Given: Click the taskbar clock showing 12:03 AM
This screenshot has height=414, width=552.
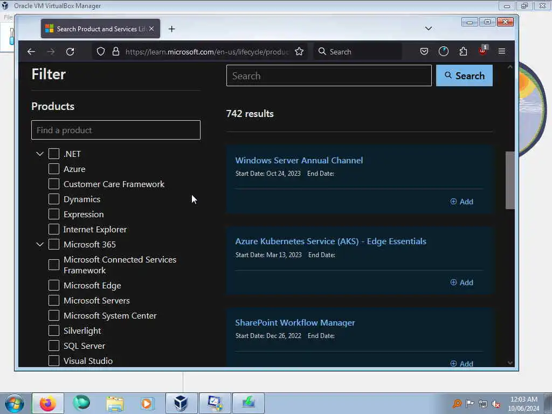Looking at the screenshot, I should [x=524, y=404].
